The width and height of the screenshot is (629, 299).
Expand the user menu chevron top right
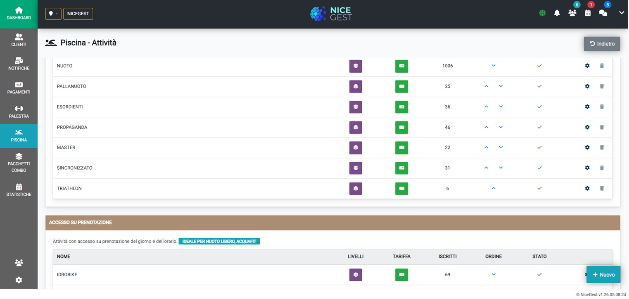click(621, 13)
